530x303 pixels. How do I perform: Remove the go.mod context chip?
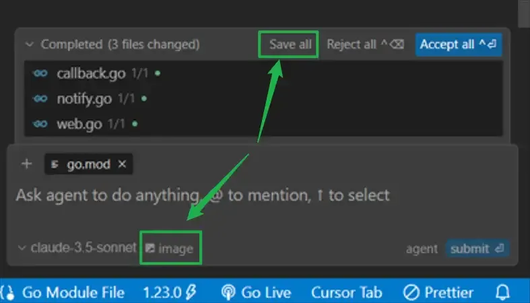pyautogui.click(x=122, y=164)
